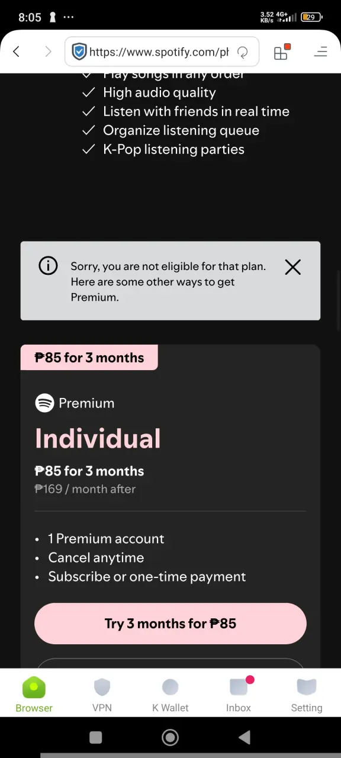Tap the browser forward arrow

[48, 52]
